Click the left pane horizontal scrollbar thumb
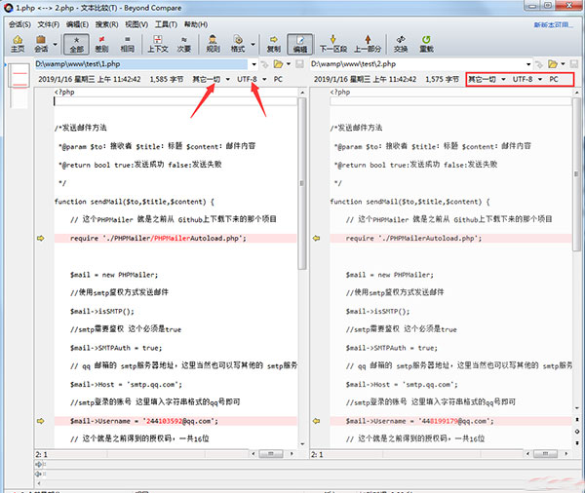Screen dimensions: 585x493 tap(271, 454)
